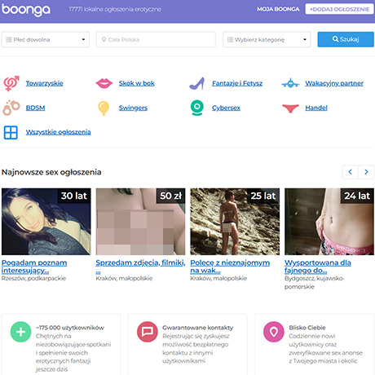The height and width of the screenshot is (375, 375).
Task: Click 'Najnowsze sex ogłoszenia' heading
Action: click(x=51, y=172)
